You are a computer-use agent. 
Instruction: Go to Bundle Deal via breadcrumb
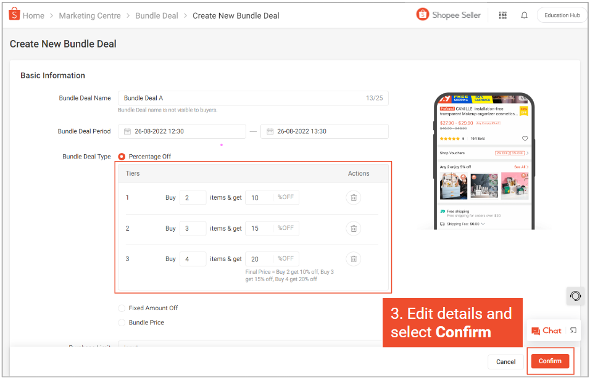pyautogui.click(x=156, y=15)
